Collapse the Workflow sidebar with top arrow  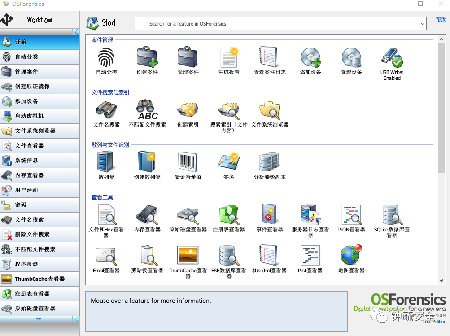tap(76, 31)
